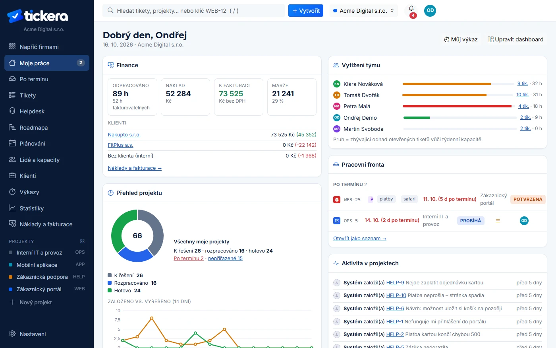Click the medium priority icon on OPS-5 row
The width and height of the screenshot is (556, 348).
click(x=498, y=221)
